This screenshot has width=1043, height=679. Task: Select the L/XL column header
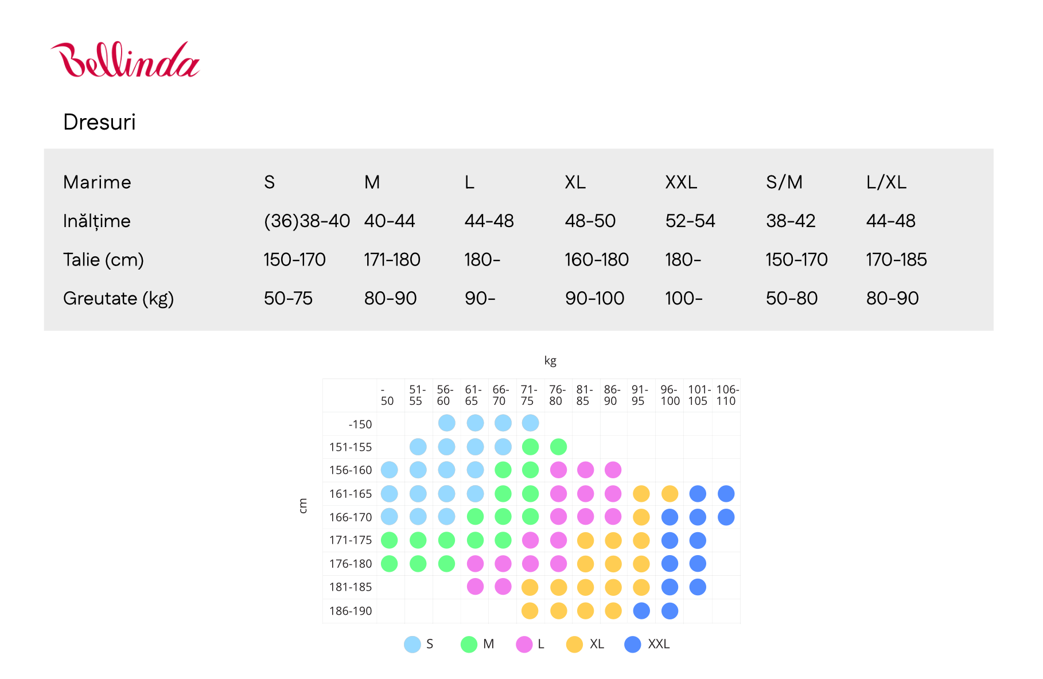click(886, 182)
